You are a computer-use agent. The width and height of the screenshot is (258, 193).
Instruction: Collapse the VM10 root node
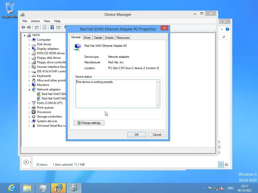pyautogui.click(x=24, y=35)
